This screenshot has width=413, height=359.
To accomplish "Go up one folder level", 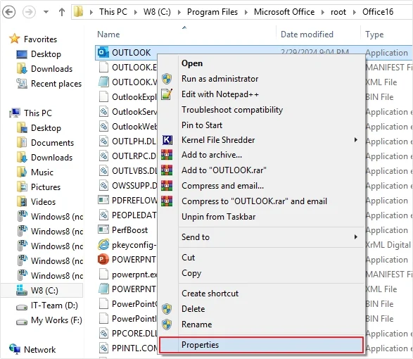I will click(62, 12).
